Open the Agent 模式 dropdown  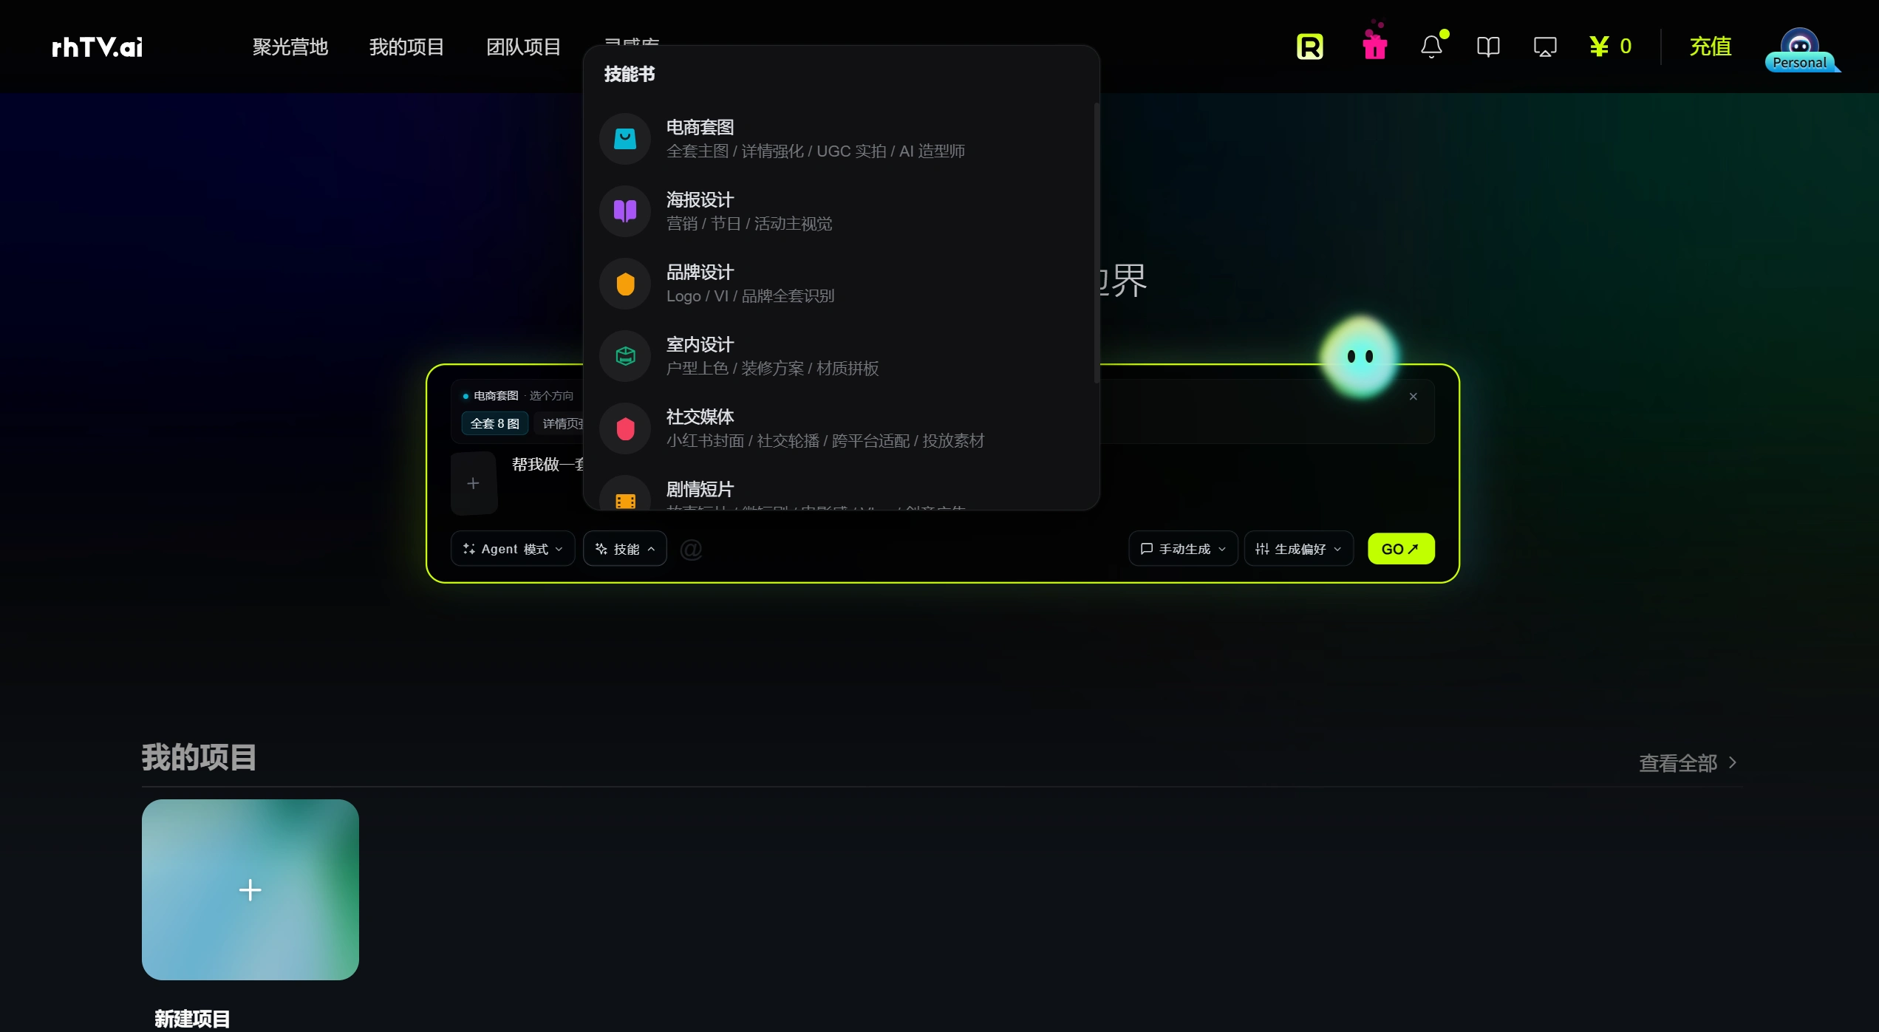pyautogui.click(x=513, y=549)
